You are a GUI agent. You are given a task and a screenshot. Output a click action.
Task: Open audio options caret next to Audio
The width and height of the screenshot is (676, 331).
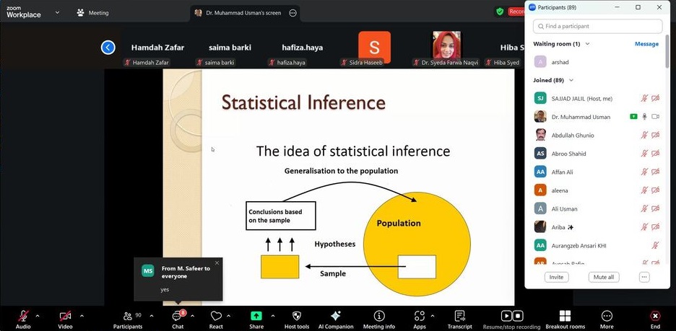(37, 316)
